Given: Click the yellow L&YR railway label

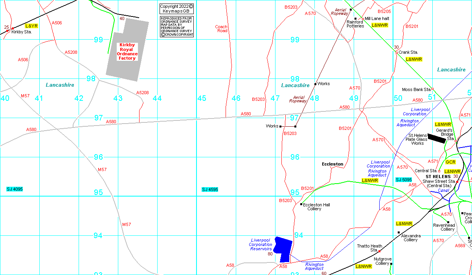Looking at the screenshot, I should [31, 25].
